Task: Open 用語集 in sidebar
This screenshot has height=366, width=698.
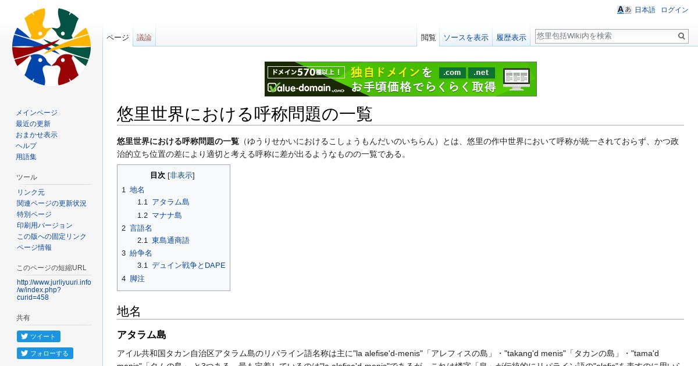Action: pyautogui.click(x=26, y=157)
